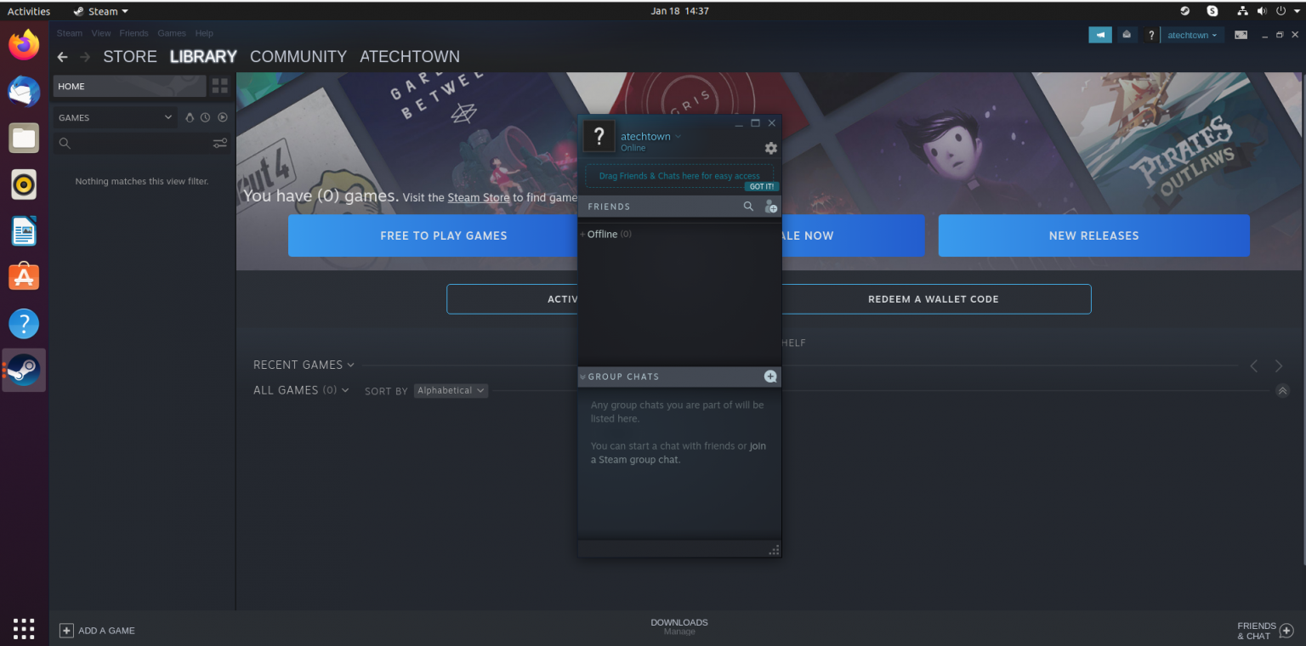Collapse the GROUP CHATS section
This screenshot has height=646, width=1306.
point(582,377)
